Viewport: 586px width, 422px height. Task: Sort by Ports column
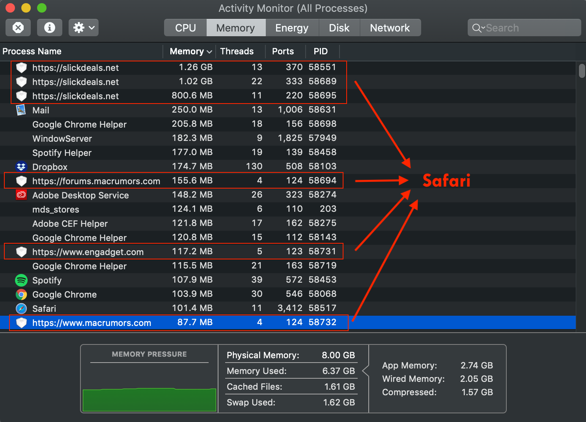point(286,52)
